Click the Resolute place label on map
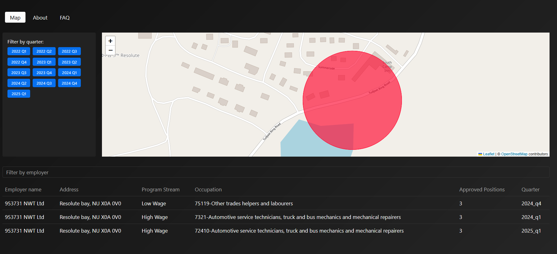Screen dimensions: 557x254 [x=130, y=56]
